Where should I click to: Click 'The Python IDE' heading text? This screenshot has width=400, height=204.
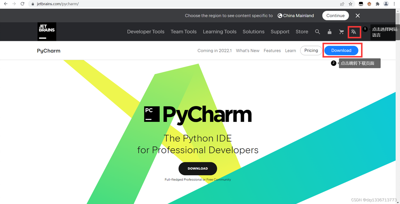coord(198,138)
